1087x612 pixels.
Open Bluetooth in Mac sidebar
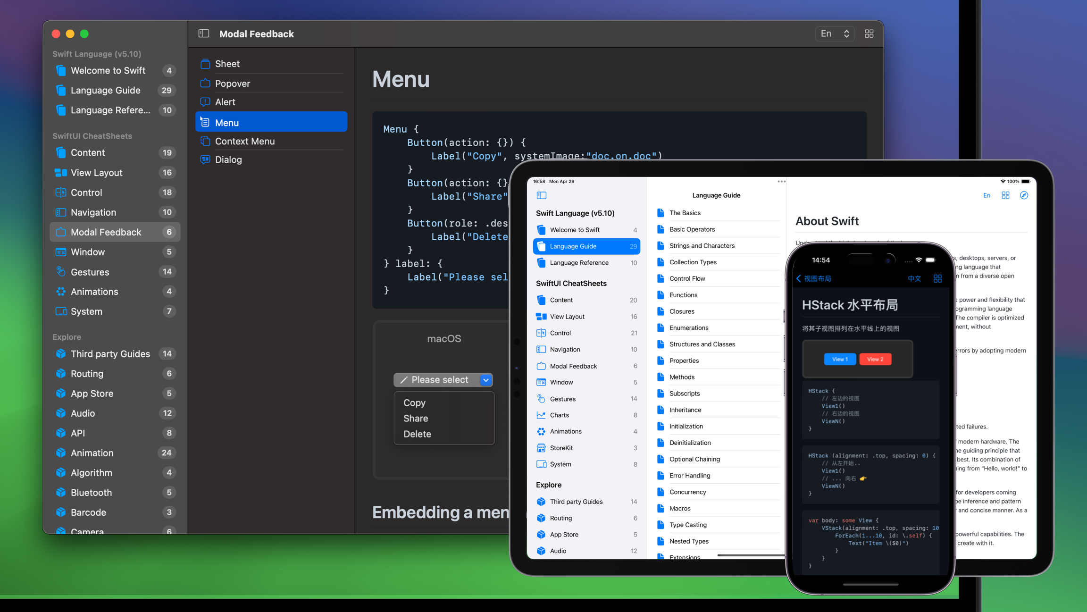coord(115,493)
